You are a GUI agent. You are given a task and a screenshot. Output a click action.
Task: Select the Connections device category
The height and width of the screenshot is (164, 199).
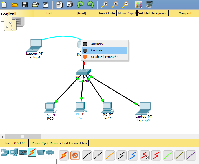tap(32, 152)
